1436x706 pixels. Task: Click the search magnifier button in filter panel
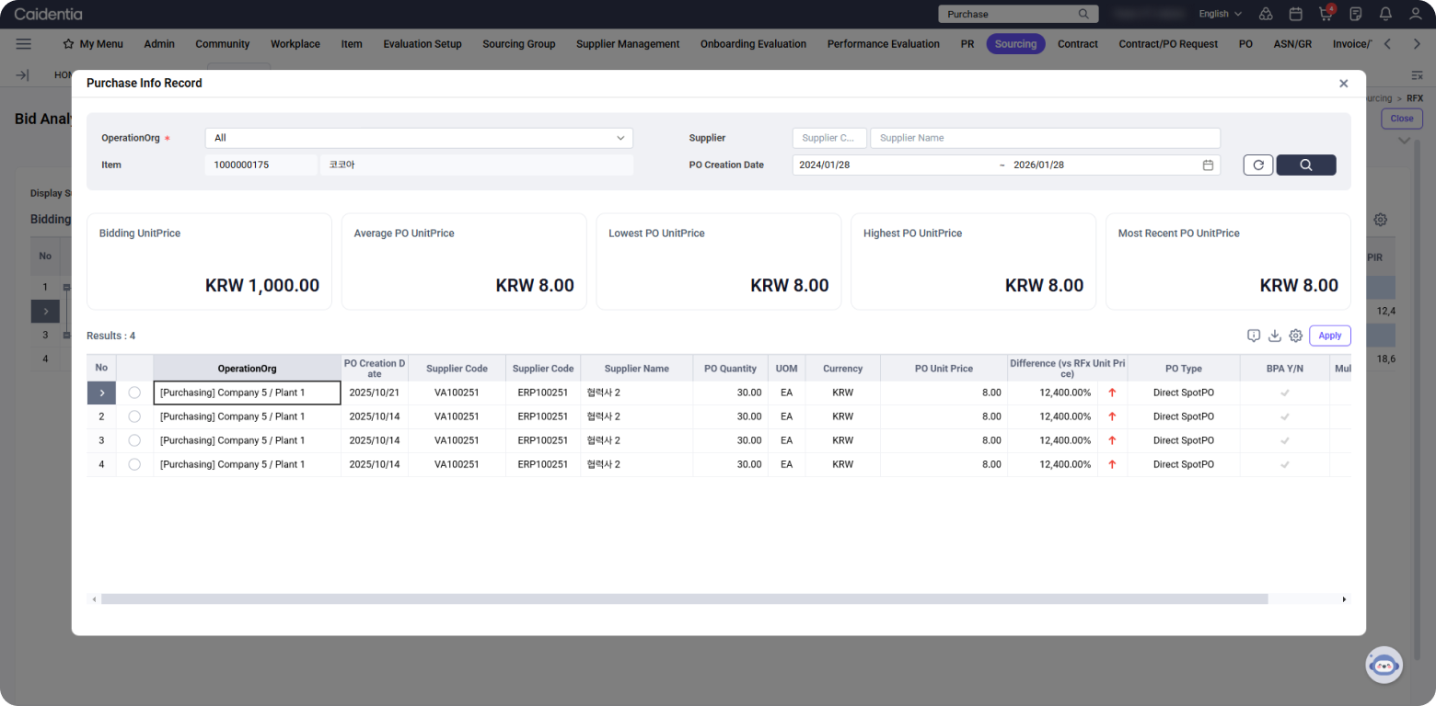[x=1305, y=165]
